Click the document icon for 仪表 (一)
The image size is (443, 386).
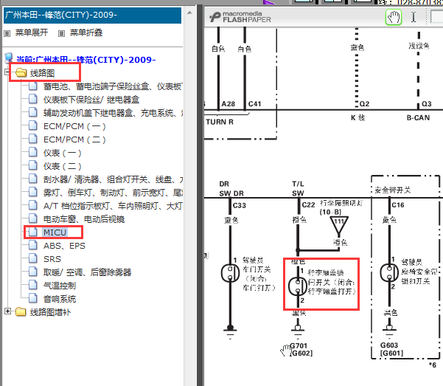point(33,153)
